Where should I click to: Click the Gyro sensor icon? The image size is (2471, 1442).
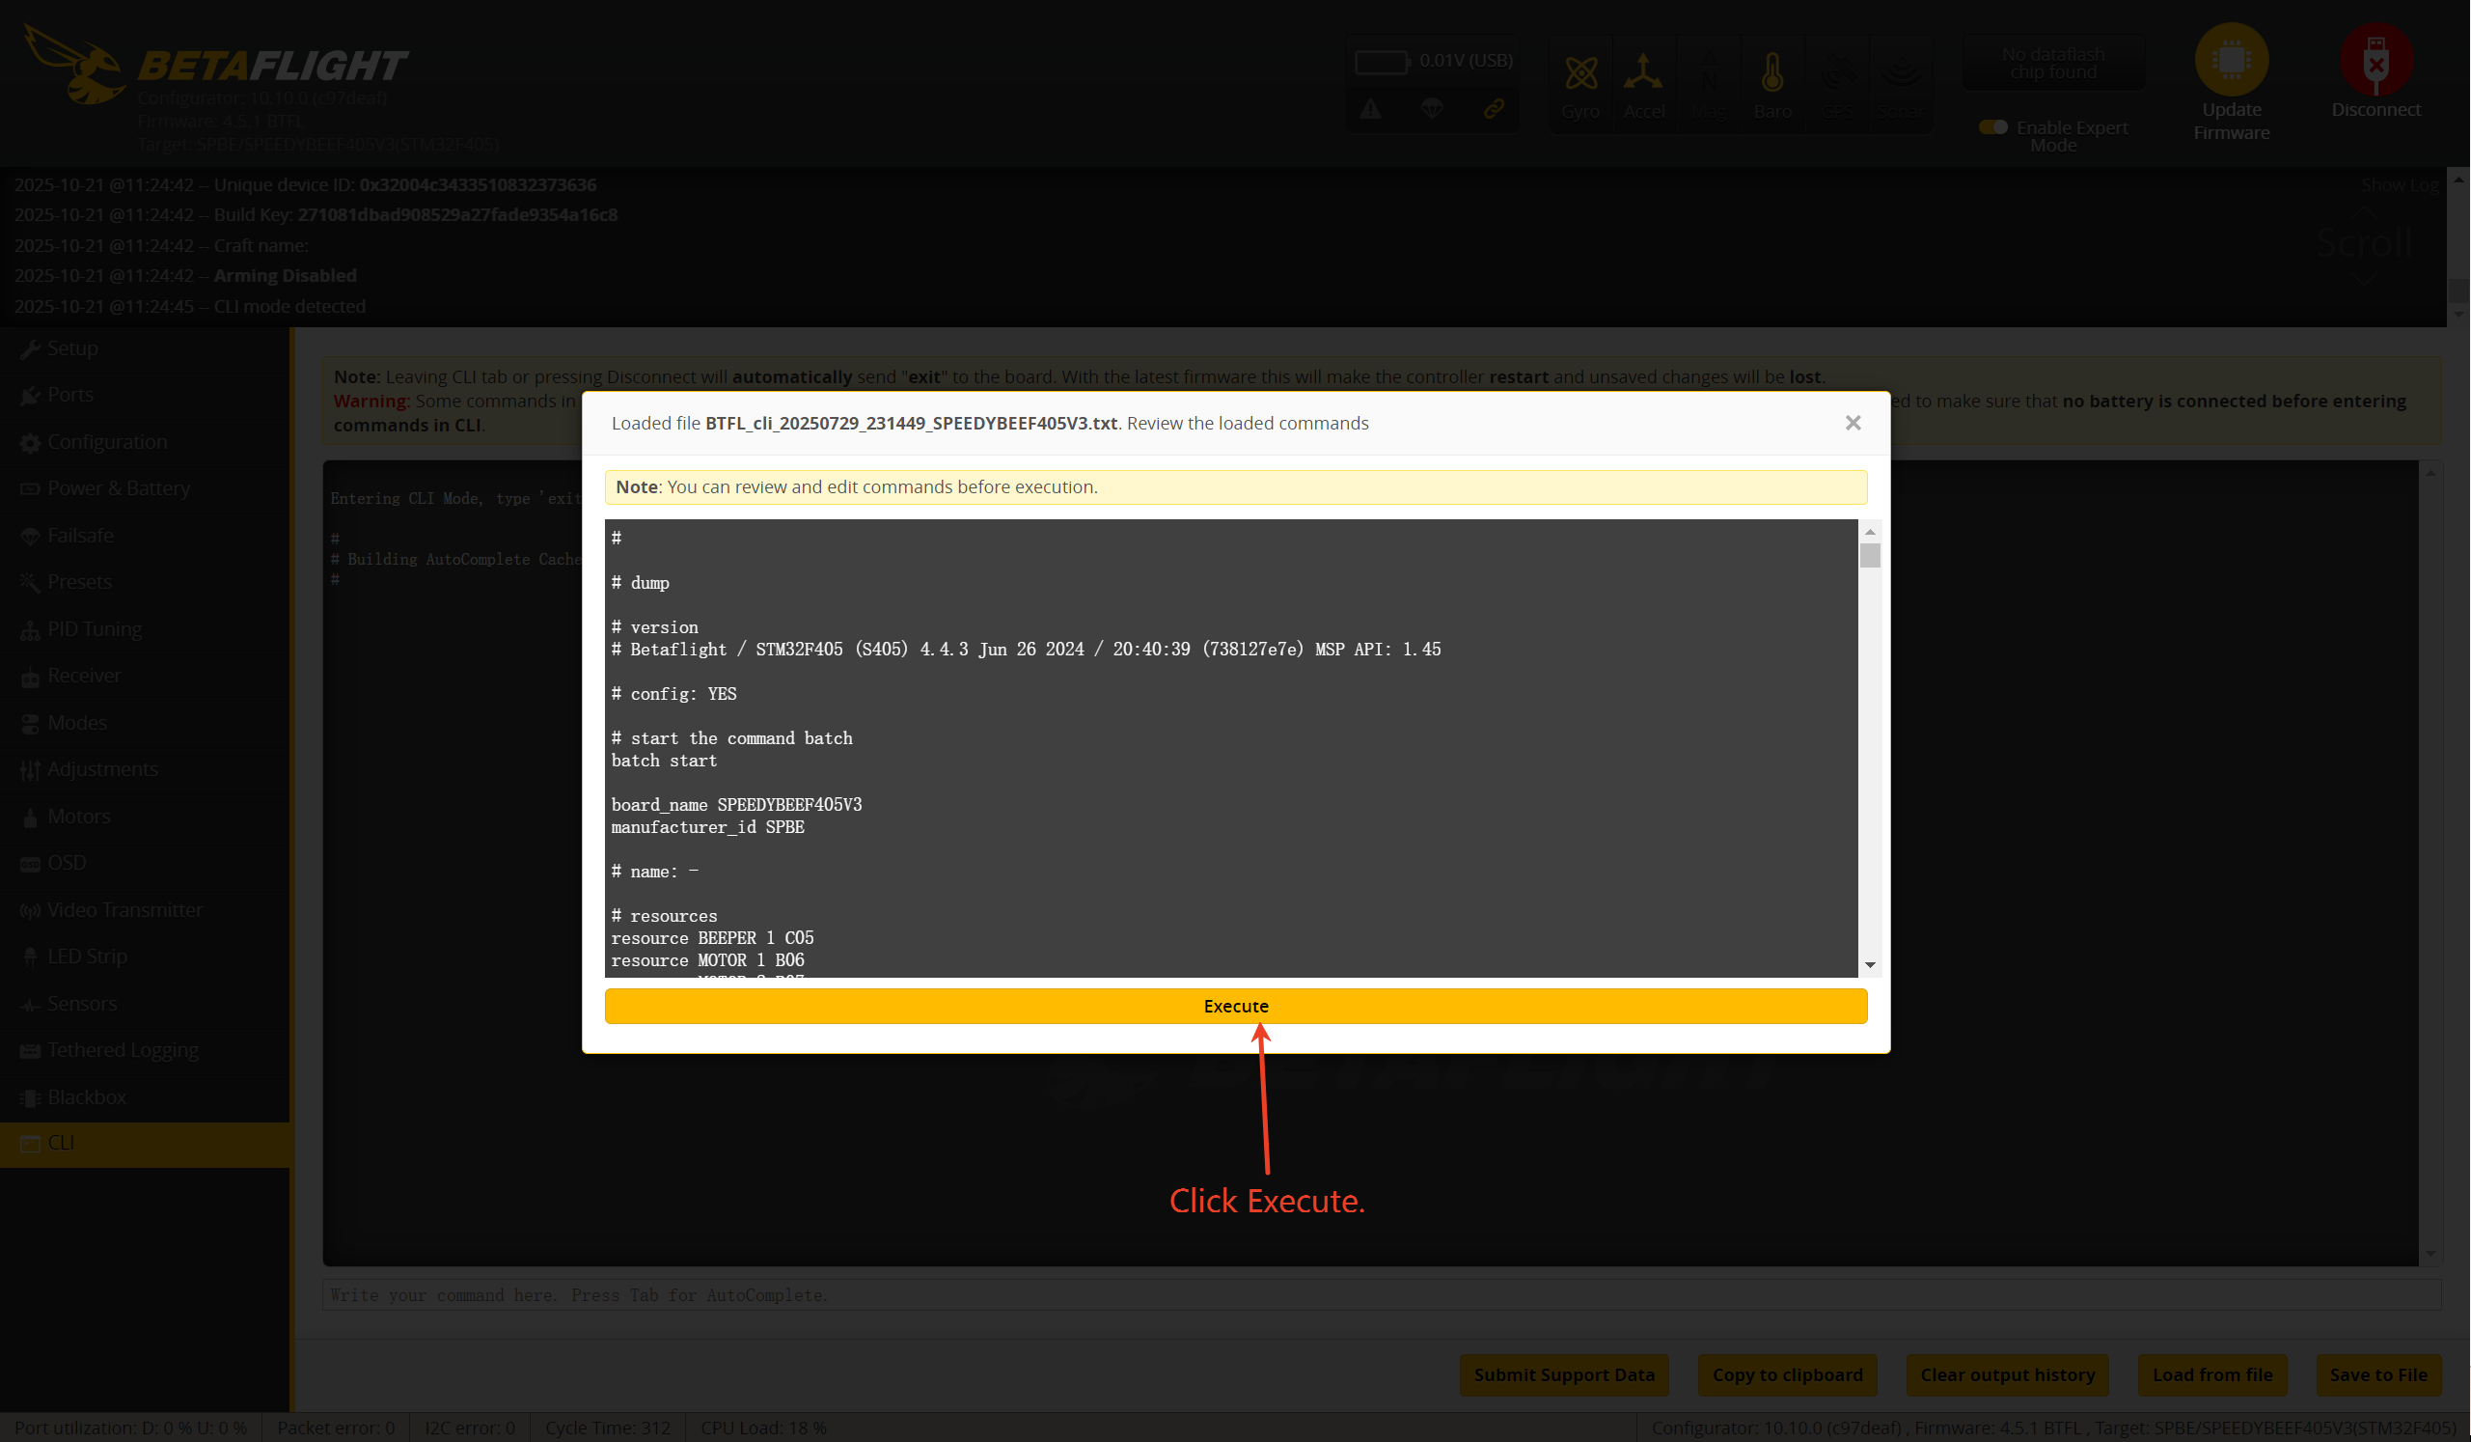click(x=1580, y=73)
